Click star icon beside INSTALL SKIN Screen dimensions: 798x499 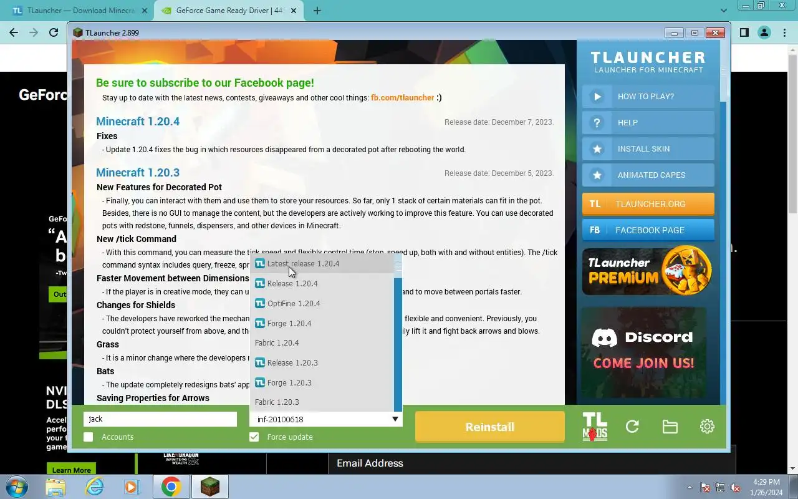[x=597, y=149]
